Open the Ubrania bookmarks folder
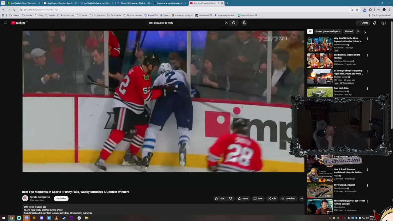The height and width of the screenshot is (221, 393). point(14,15)
